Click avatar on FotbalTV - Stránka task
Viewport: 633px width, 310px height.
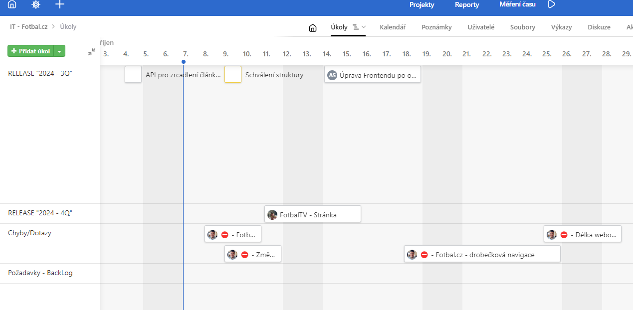pyautogui.click(x=272, y=215)
